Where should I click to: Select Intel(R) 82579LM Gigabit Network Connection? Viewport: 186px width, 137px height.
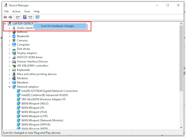point(50,91)
